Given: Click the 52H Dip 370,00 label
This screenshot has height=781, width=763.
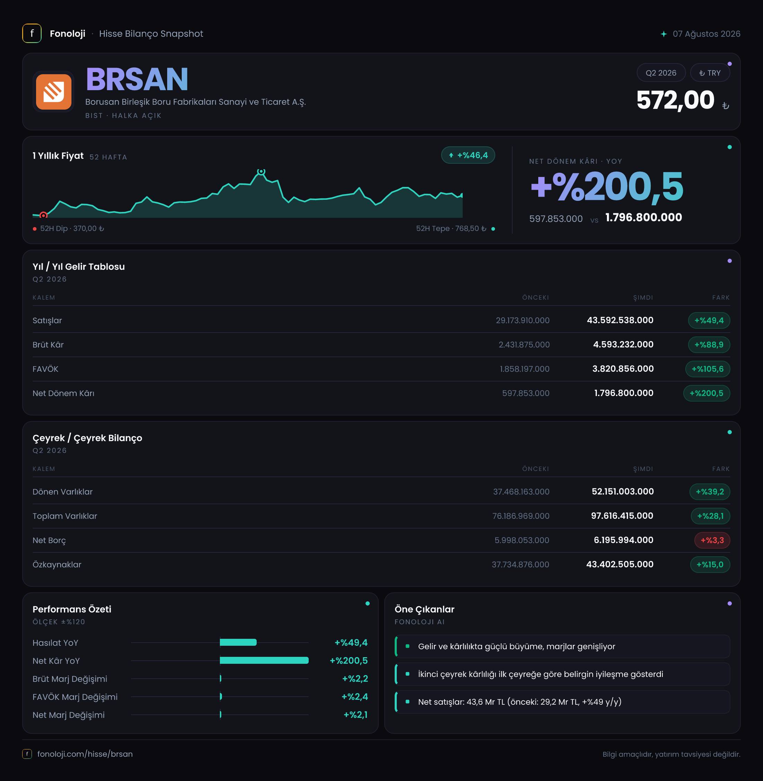Looking at the screenshot, I should click(72, 229).
